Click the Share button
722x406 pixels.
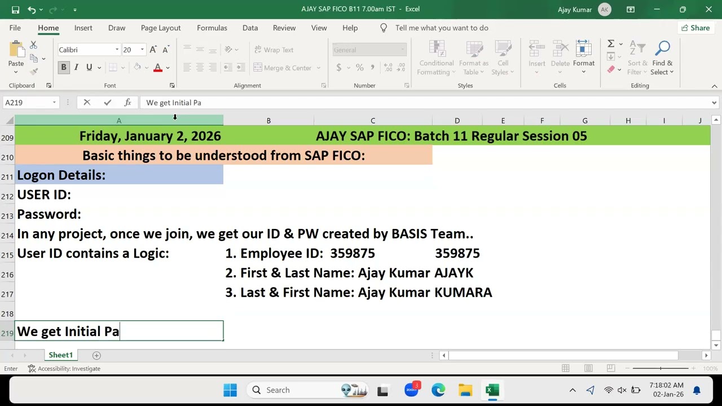point(695,28)
